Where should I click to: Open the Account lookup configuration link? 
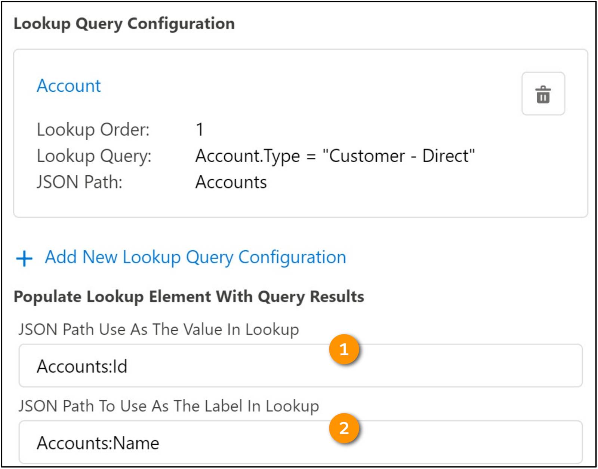(x=68, y=85)
